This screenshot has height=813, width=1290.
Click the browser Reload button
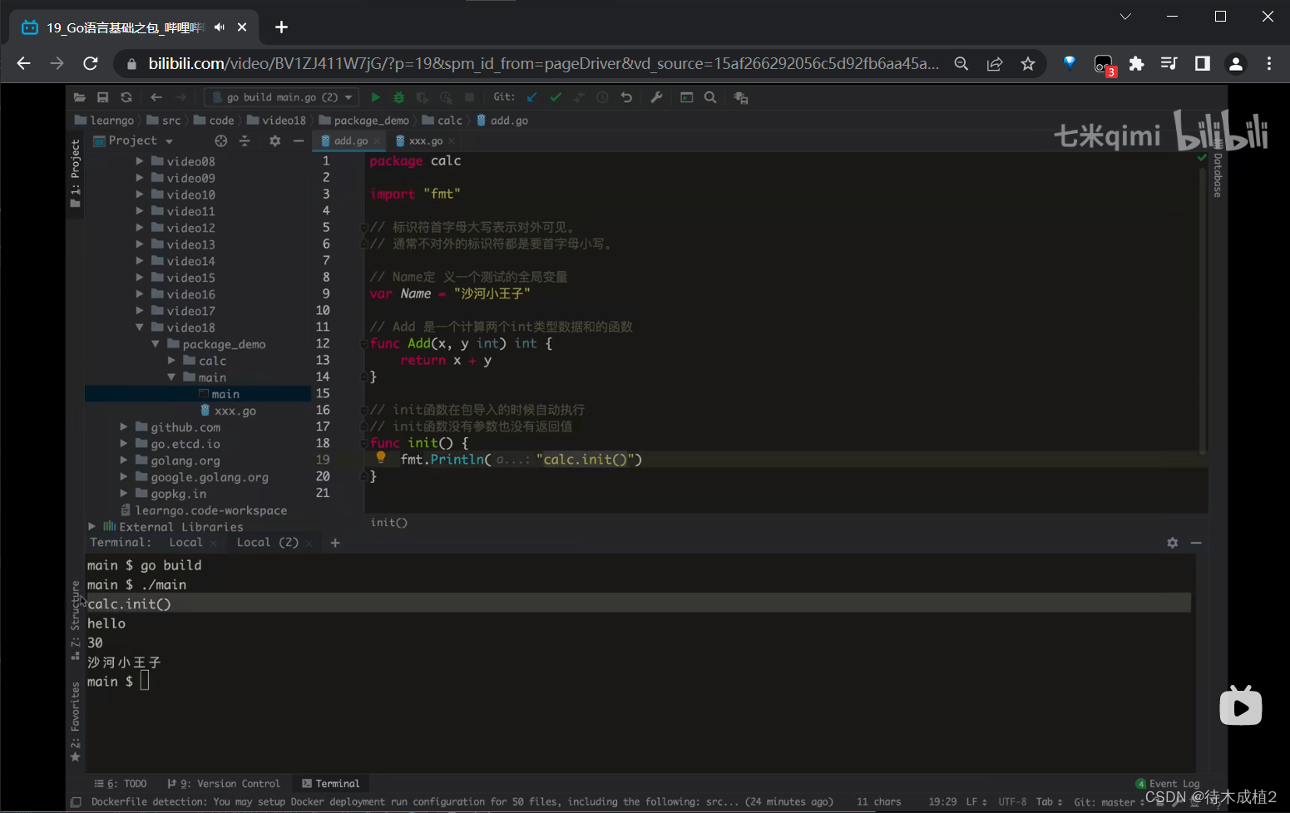coord(91,63)
